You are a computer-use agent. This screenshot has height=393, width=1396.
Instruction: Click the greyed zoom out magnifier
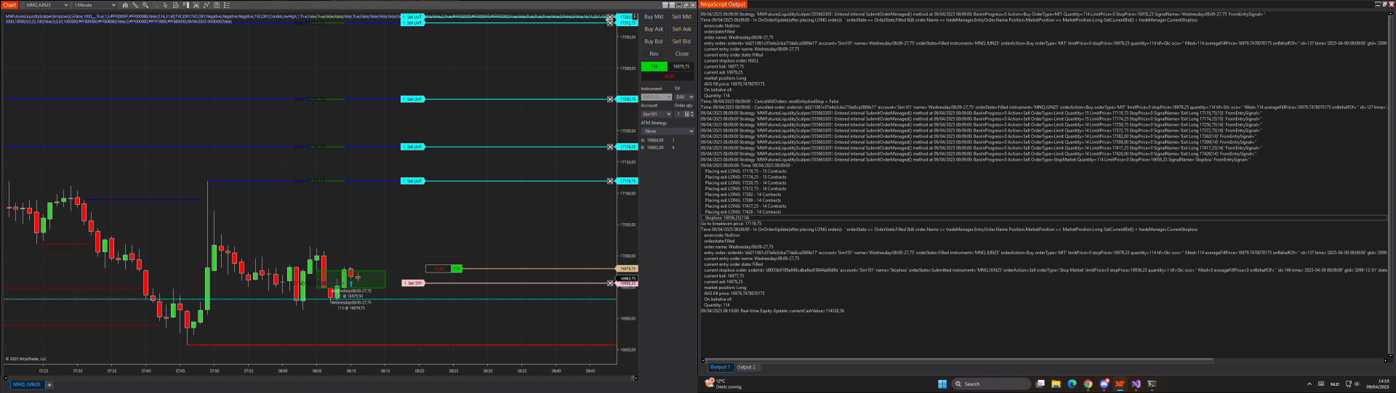point(156,5)
